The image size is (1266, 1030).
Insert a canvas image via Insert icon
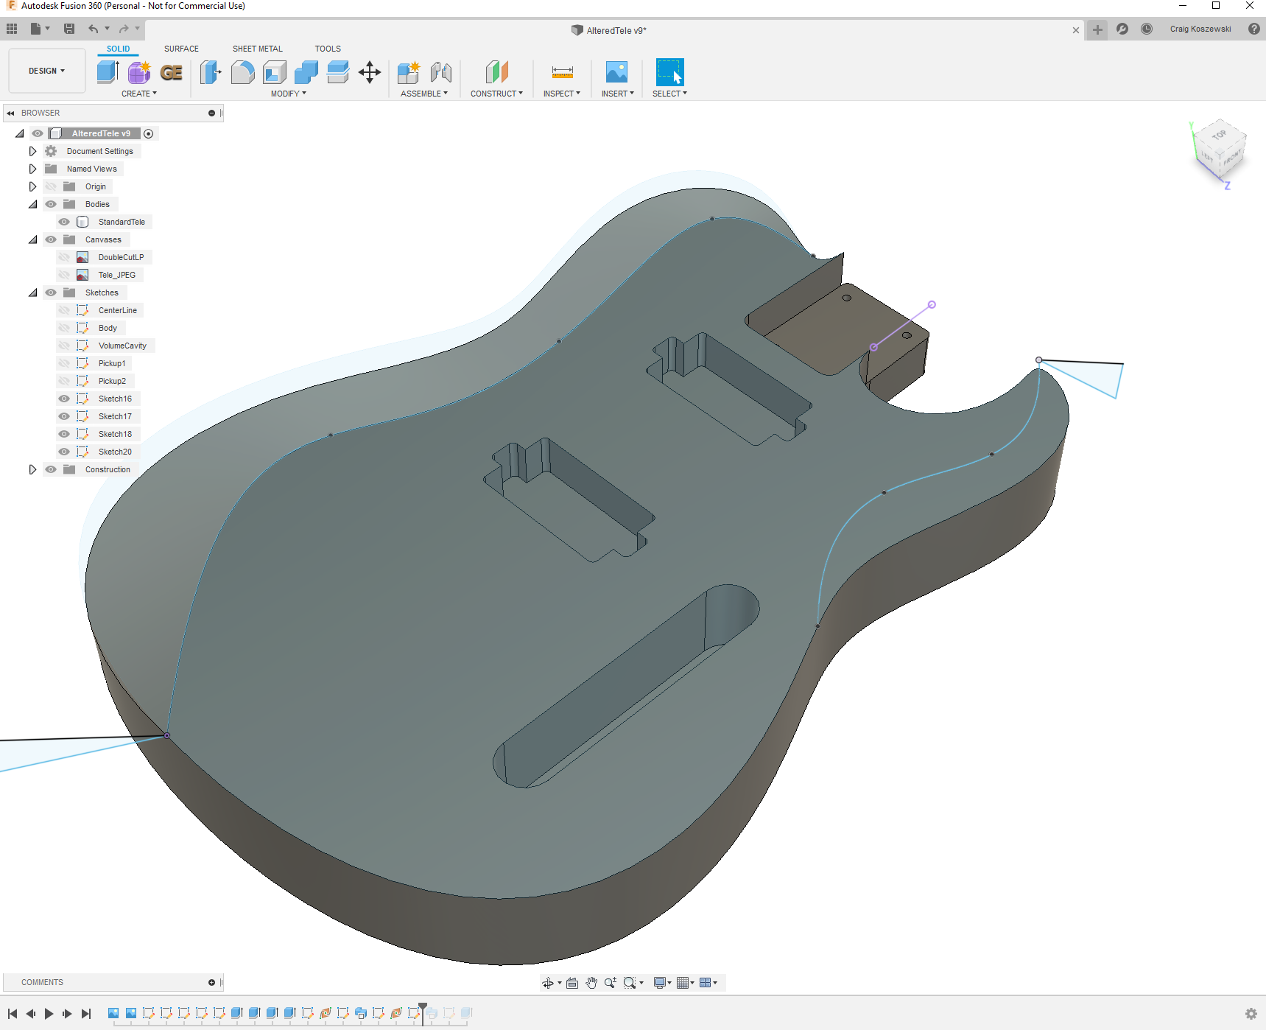coord(615,72)
